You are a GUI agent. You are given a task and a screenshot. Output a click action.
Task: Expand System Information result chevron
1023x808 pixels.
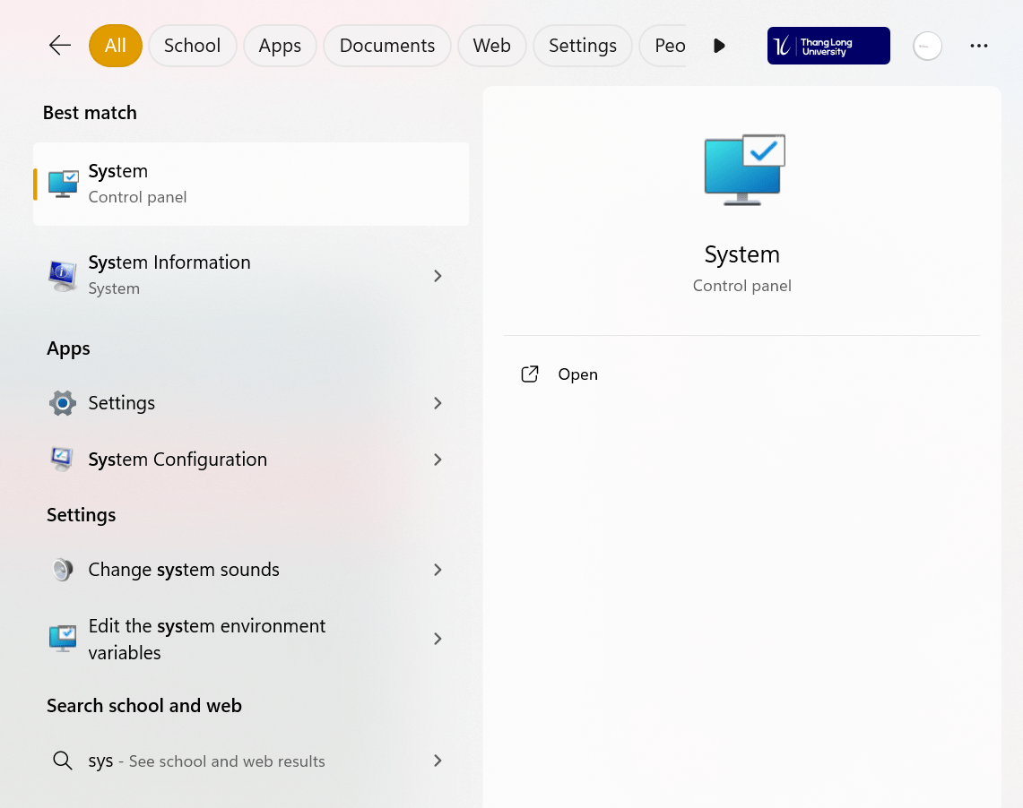(x=438, y=276)
